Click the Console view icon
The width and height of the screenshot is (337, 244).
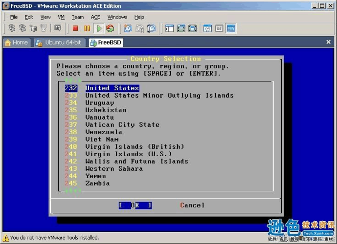pyautogui.click(x=231, y=28)
